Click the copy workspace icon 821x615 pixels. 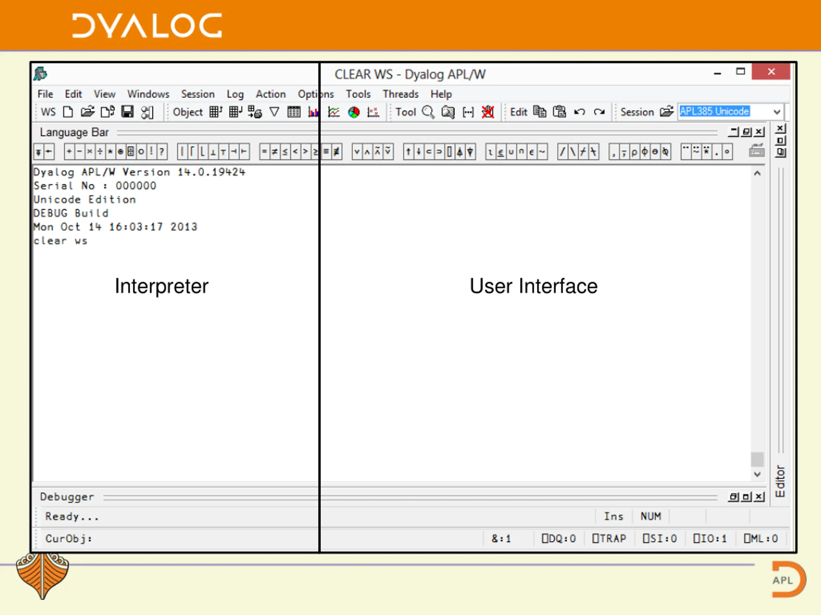(x=108, y=111)
